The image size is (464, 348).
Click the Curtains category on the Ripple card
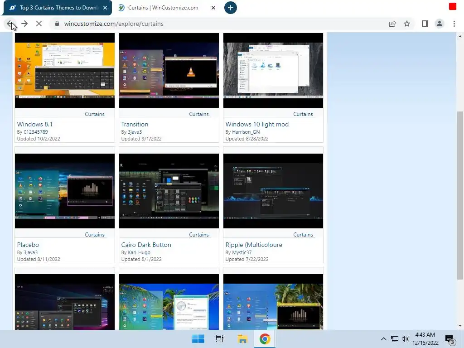[x=303, y=234]
